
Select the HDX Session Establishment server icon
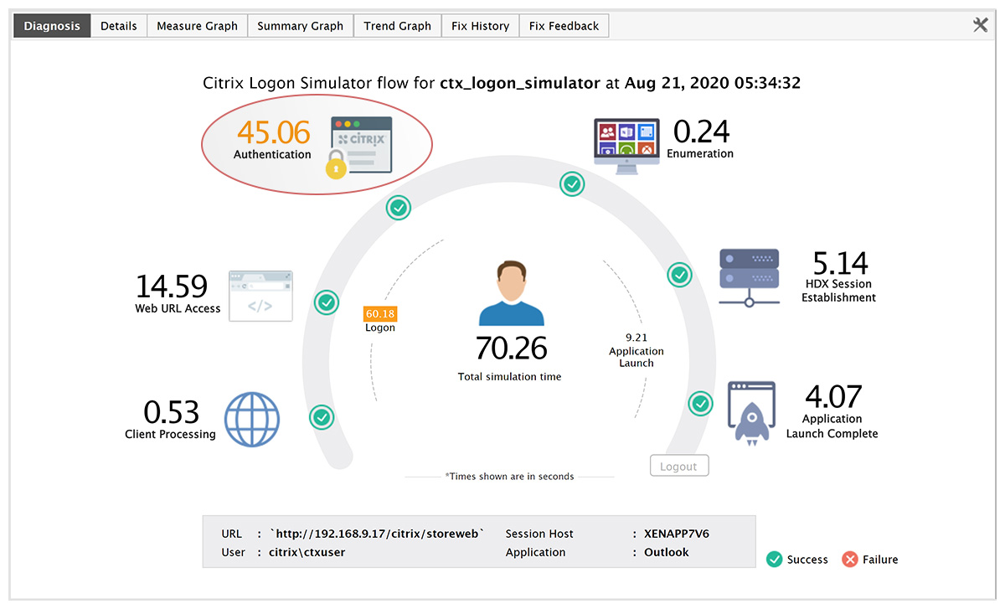point(749,277)
